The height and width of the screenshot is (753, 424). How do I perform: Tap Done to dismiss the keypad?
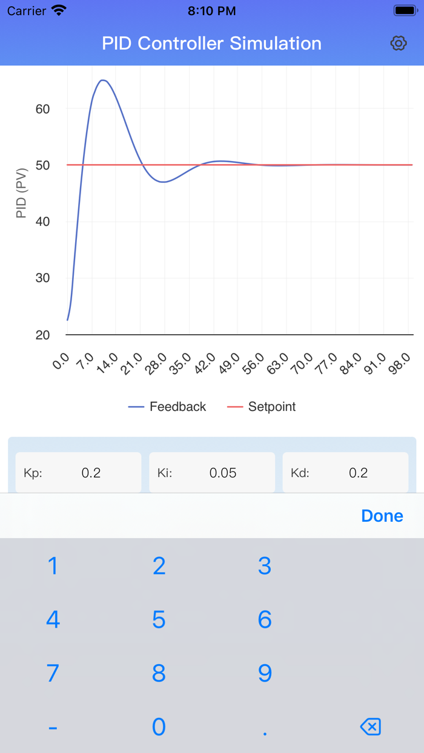(x=382, y=515)
